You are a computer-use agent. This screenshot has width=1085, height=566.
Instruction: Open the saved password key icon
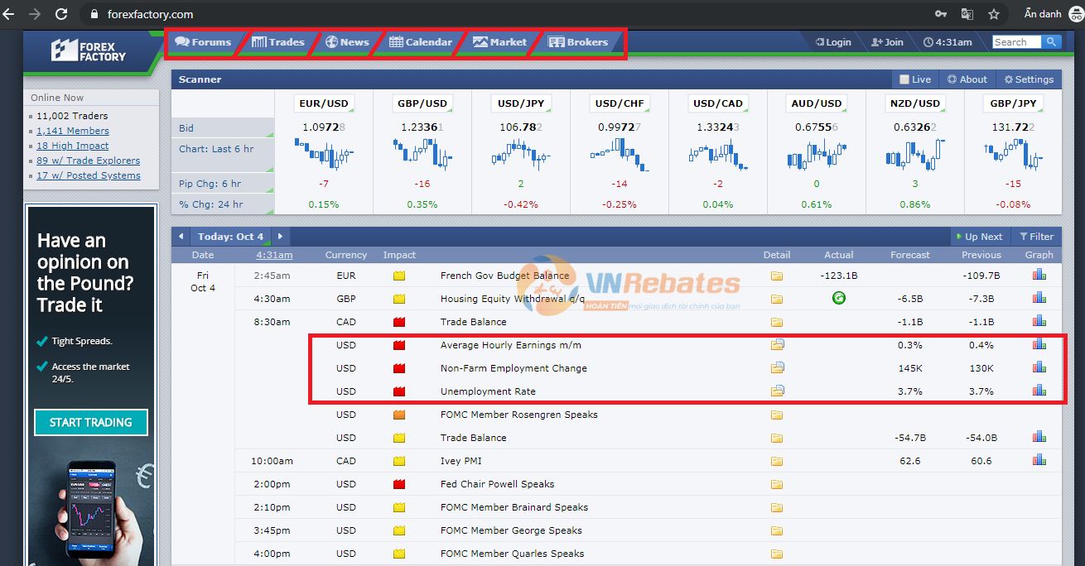(941, 14)
